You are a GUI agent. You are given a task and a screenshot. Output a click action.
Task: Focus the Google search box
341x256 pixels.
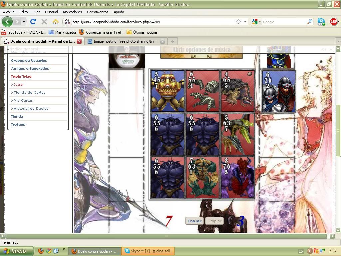pyautogui.click(x=284, y=22)
